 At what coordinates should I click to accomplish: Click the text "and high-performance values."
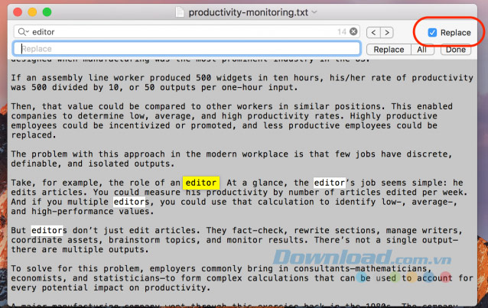83,212
